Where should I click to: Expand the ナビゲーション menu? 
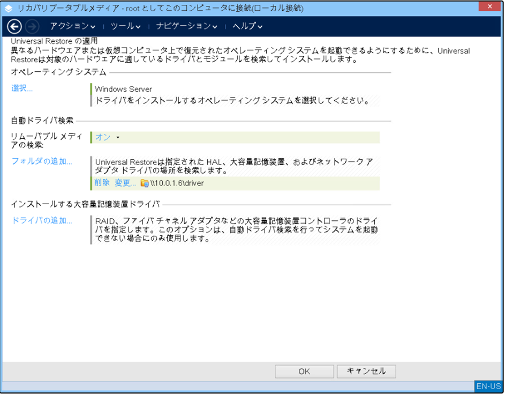point(187,26)
